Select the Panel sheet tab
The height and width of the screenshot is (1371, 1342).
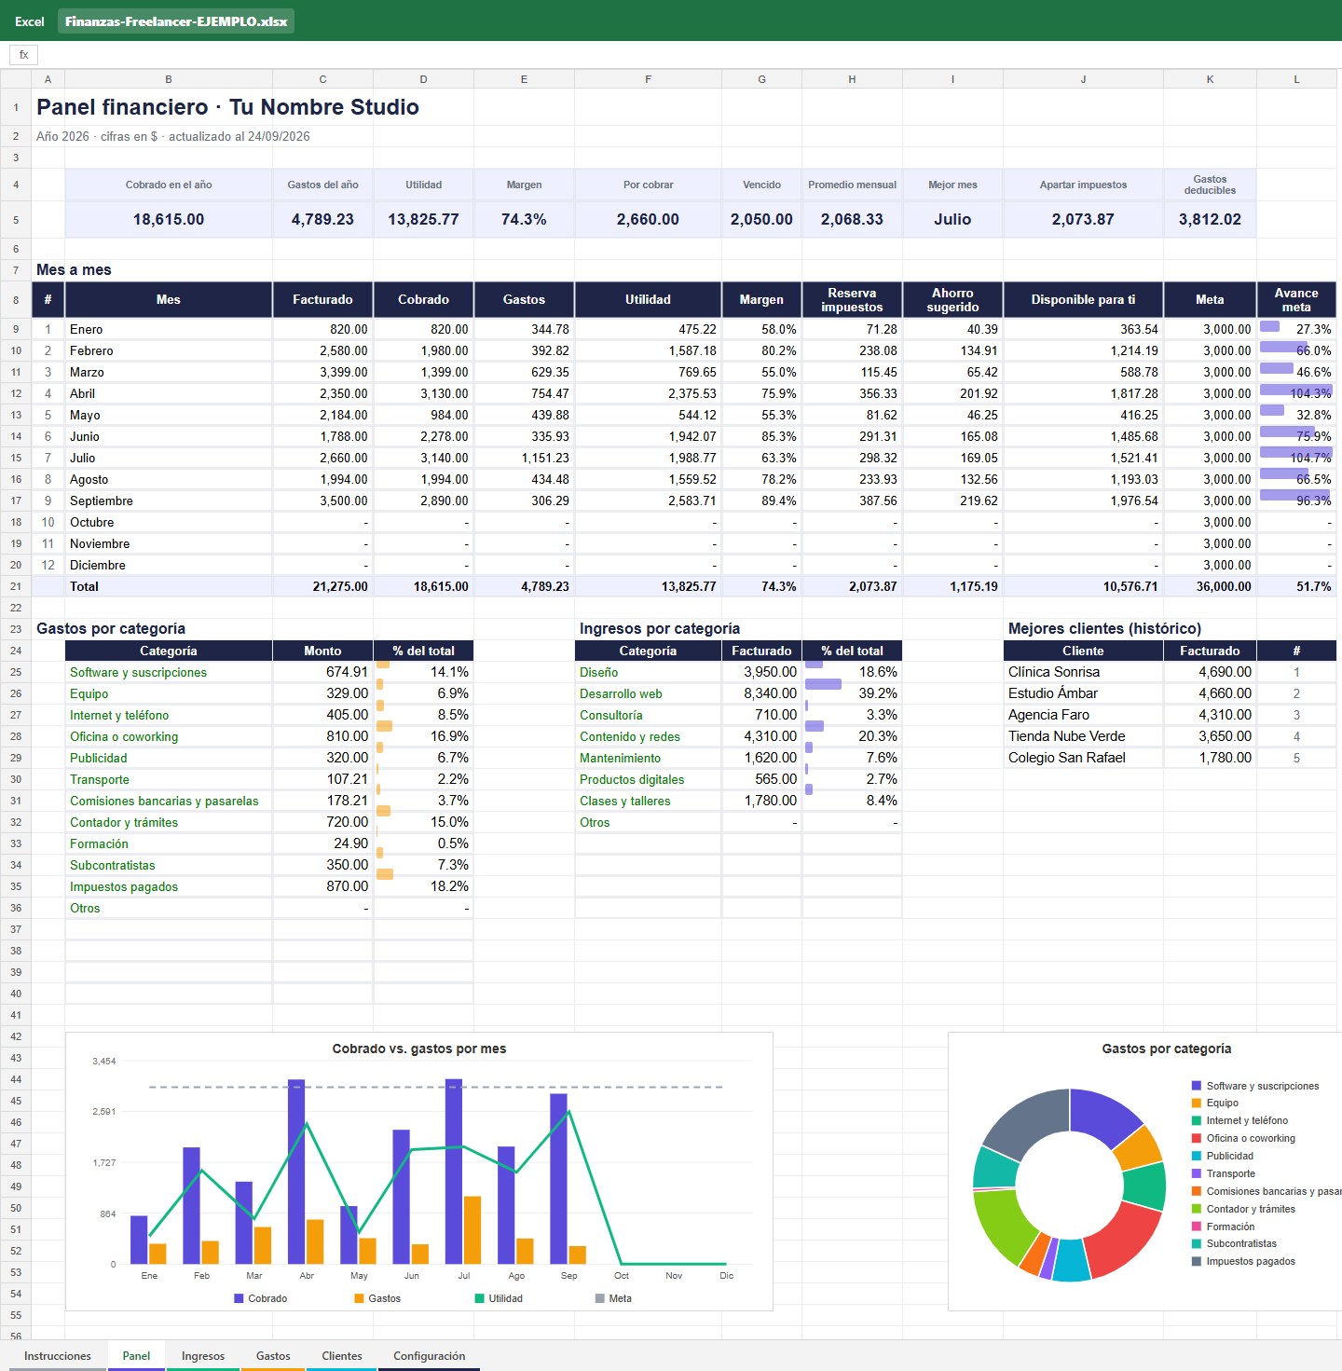click(x=136, y=1356)
